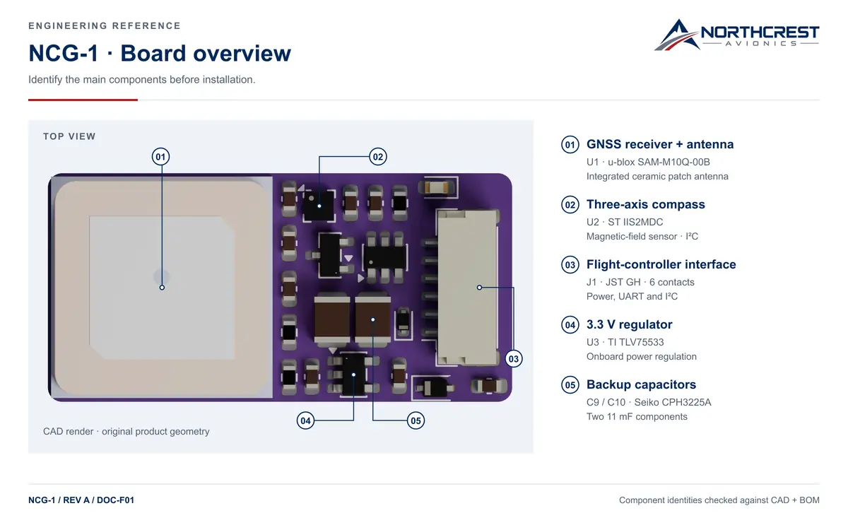Click "Onboard power regulation" description
848x530 pixels.
coord(642,356)
